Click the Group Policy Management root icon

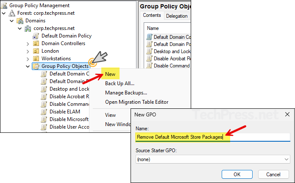pos(4,5)
